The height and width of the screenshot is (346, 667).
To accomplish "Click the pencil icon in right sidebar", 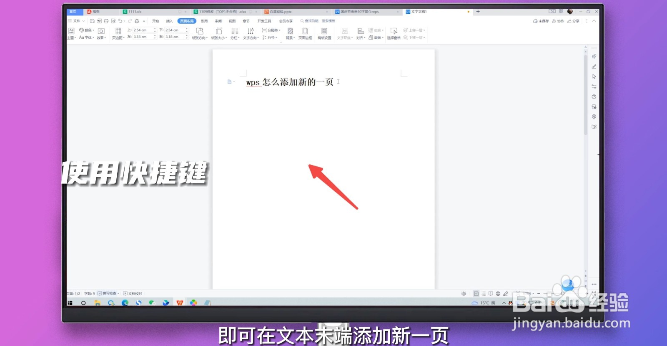I will 594,67.
